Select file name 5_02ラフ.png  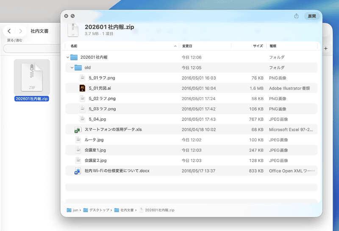click(x=102, y=99)
